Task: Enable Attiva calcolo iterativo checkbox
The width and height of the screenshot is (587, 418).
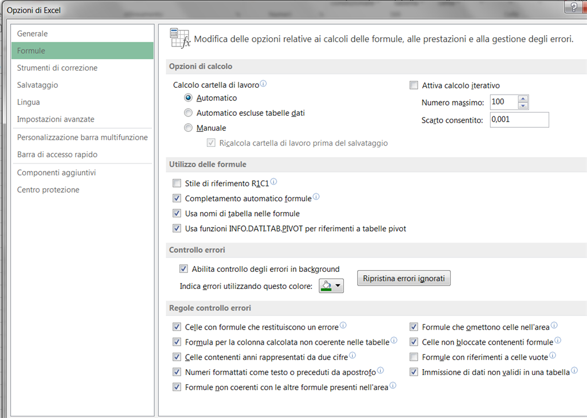Action: tap(414, 85)
